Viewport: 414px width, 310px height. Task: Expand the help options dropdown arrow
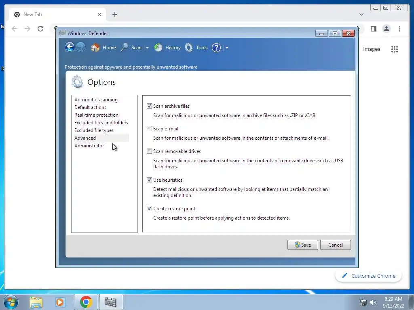click(x=227, y=48)
